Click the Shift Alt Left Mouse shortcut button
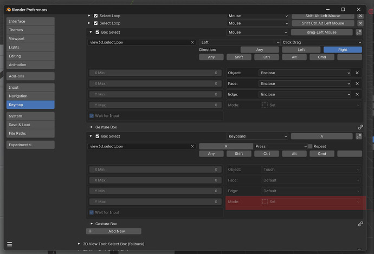 [323, 16]
